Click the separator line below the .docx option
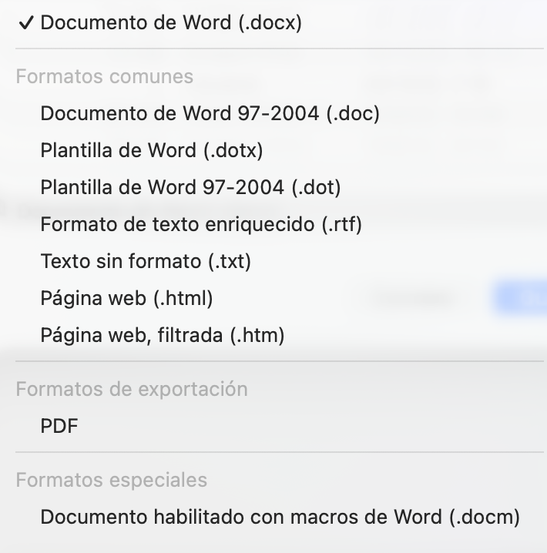Image resolution: width=547 pixels, height=553 pixels. (280, 49)
